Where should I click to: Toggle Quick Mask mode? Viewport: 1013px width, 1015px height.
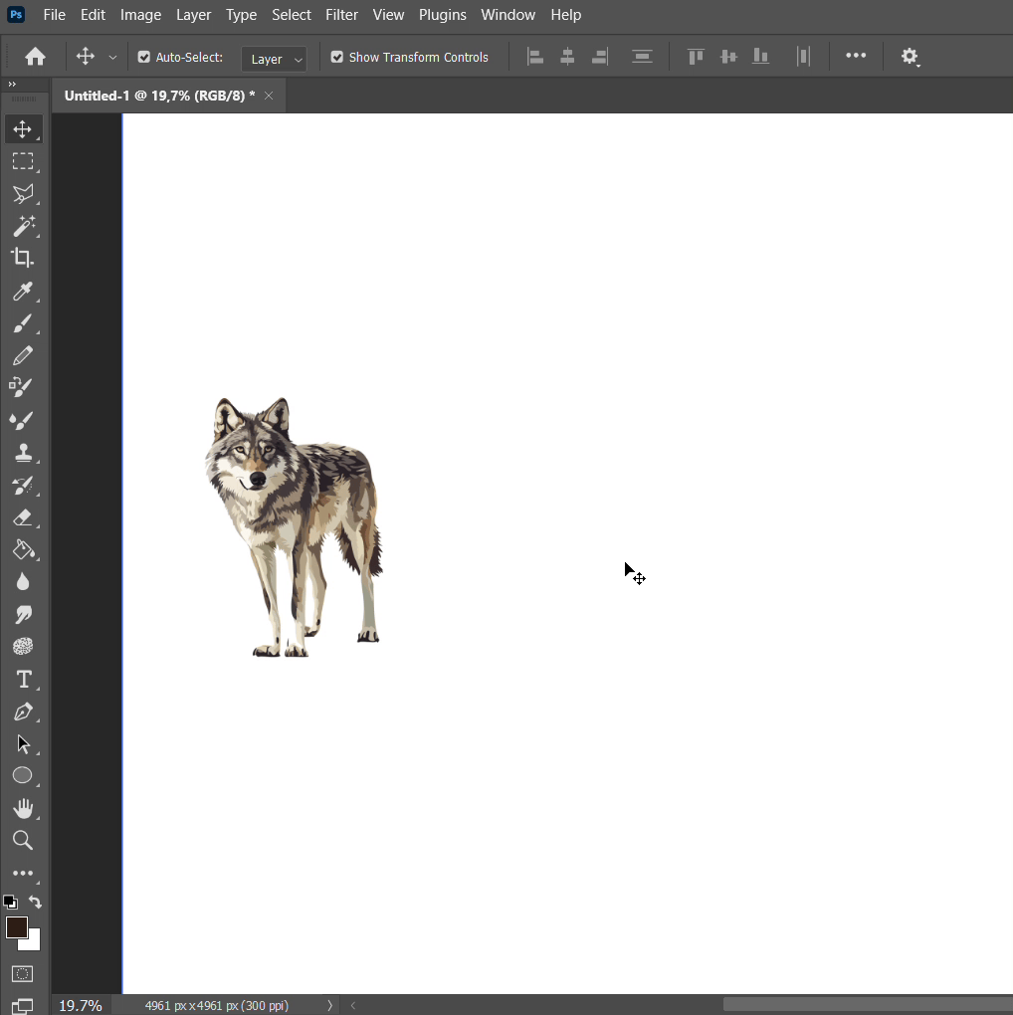click(x=23, y=973)
